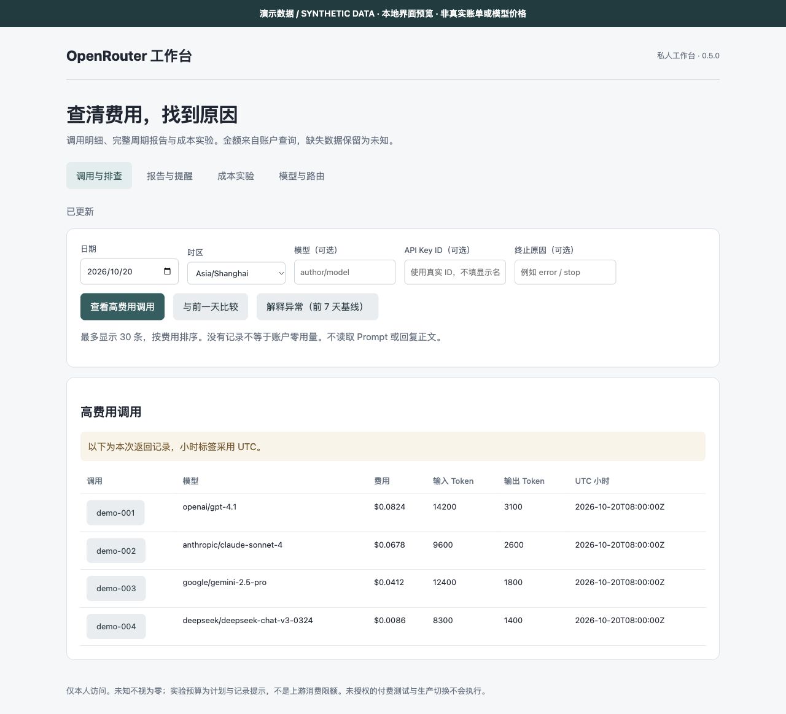786x714 pixels.
Task: Click the 输入 Token column header
Action: point(453,481)
